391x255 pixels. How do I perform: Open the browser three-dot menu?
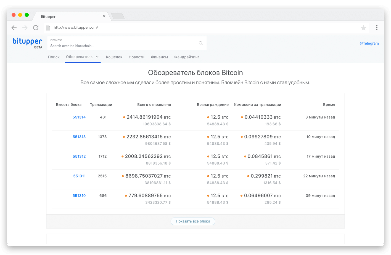(x=377, y=28)
